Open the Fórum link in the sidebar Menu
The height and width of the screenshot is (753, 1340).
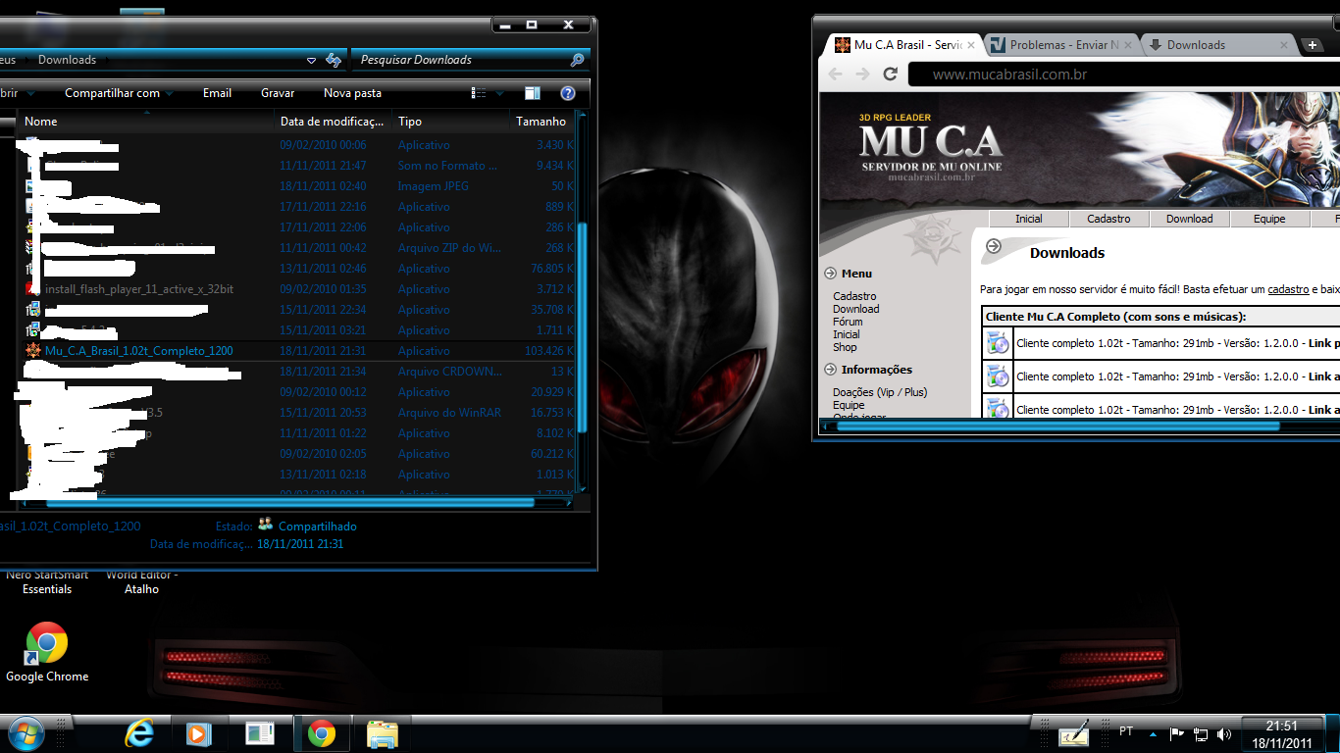[848, 322]
